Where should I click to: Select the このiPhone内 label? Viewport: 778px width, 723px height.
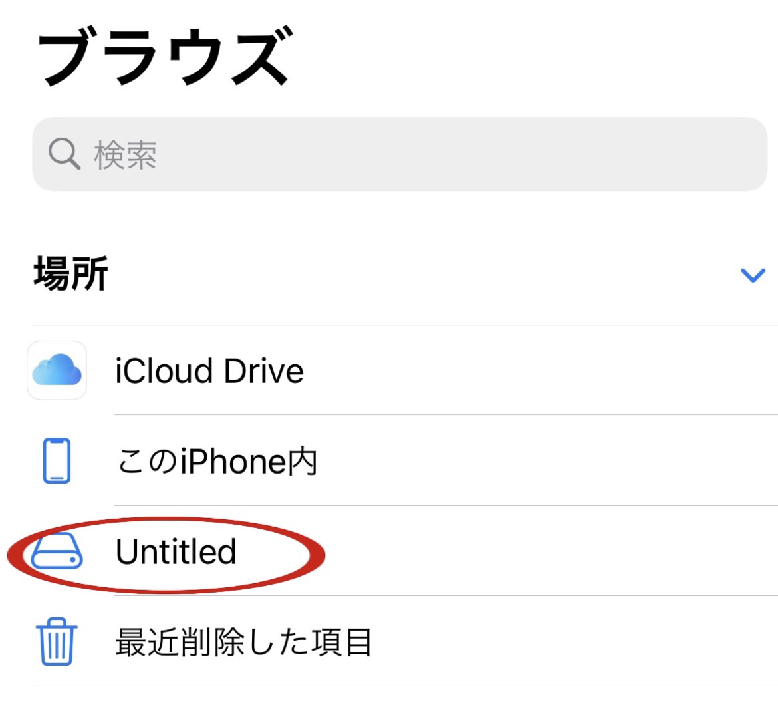[x=217, y=461]
